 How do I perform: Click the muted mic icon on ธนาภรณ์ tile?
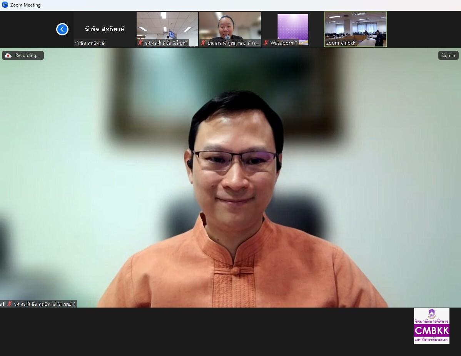click(203, 43)
